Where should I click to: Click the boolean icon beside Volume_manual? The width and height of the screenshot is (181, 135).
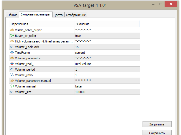point(12,86)
